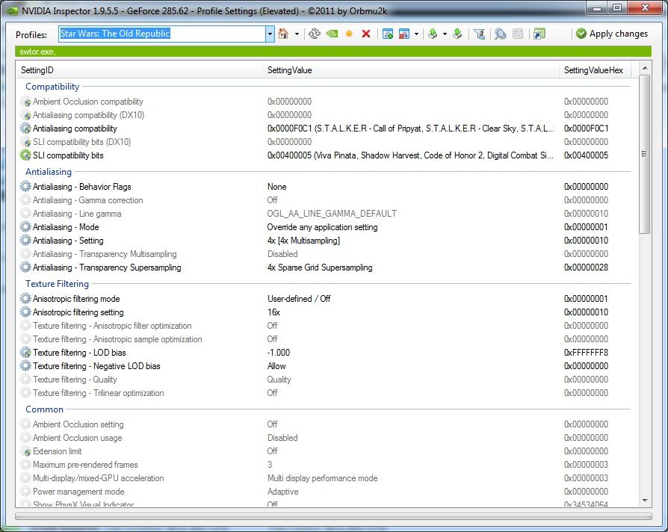Export the profile with the up-arrow icon
The height and width of the screenshot is (532, 668).
433,34
